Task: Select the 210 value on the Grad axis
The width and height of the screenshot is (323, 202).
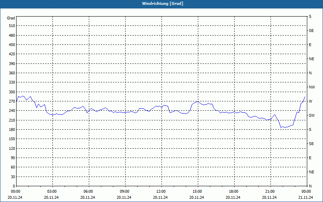Action: tap(12, 120)
